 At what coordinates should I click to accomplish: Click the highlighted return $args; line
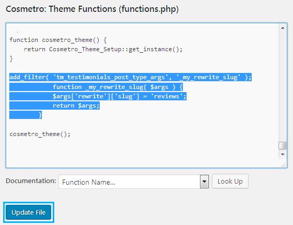point(55,106)
